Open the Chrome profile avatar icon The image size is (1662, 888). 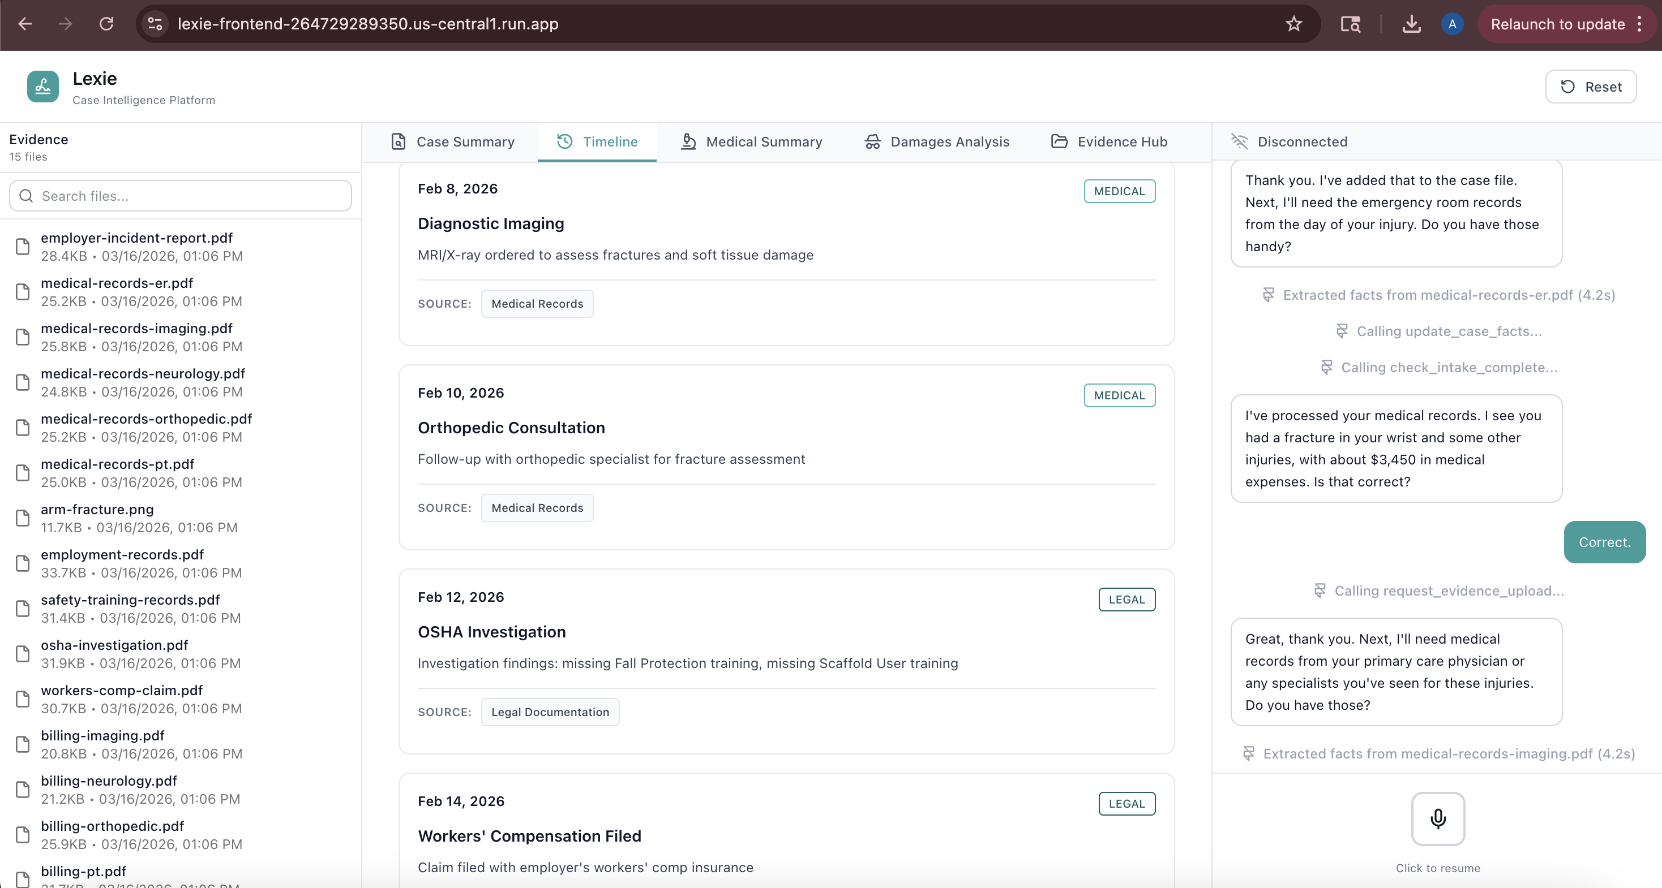click(1451, 24)
